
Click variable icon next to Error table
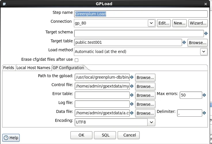[132, 95]
